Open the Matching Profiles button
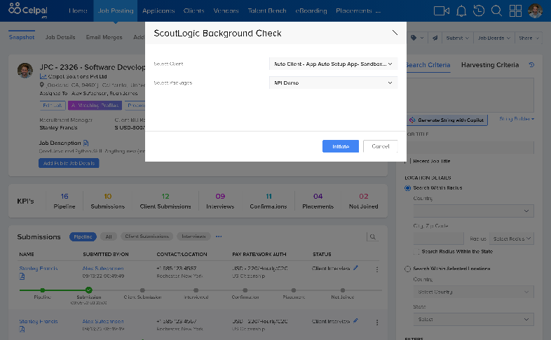Viewport: 551px width, 340px height. pos(95,106)
